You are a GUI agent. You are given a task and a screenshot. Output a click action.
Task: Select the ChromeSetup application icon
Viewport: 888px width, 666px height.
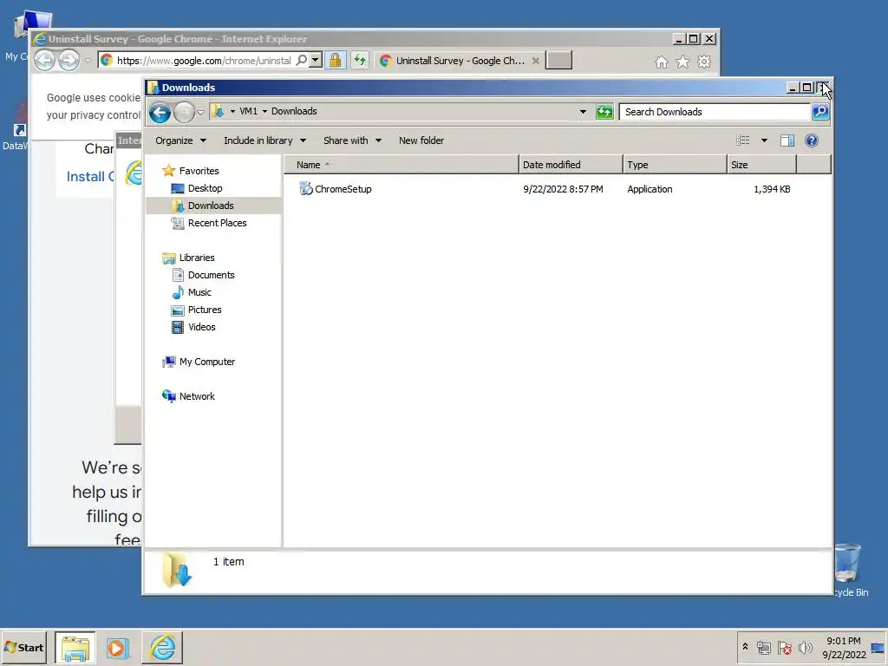[306, 188]
